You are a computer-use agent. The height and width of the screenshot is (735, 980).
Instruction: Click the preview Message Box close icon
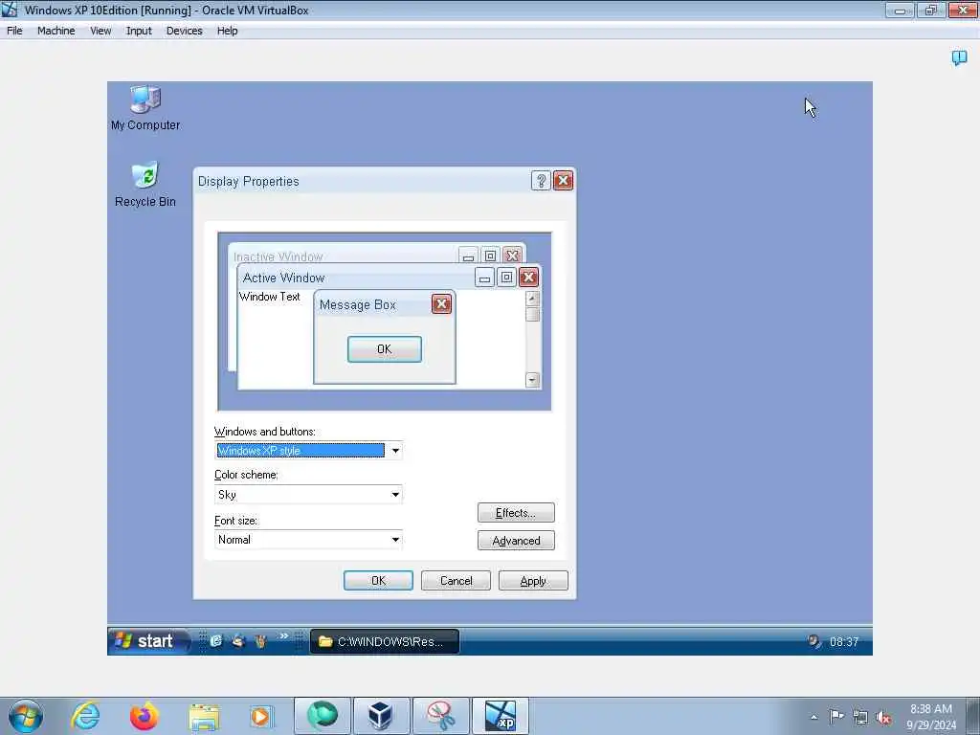pyautogui.click(x=441, y=304)
